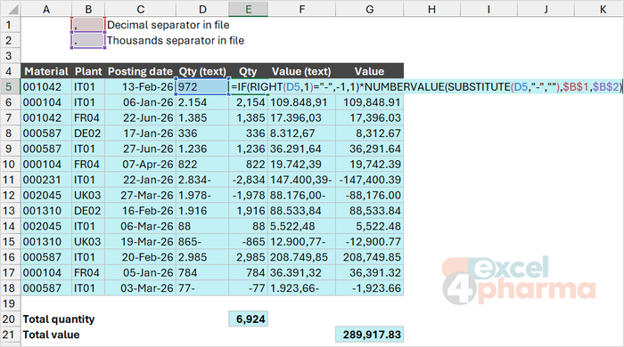
Task: Click the Plant header cell
Action: pyautogui.click(x=88, y=71)
